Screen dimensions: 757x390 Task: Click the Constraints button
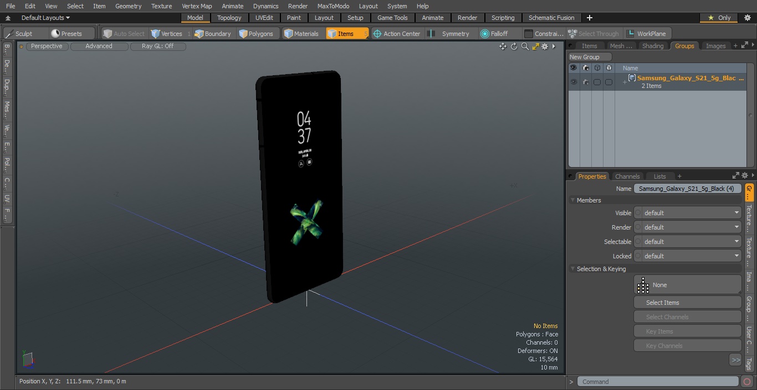(544, 34)
